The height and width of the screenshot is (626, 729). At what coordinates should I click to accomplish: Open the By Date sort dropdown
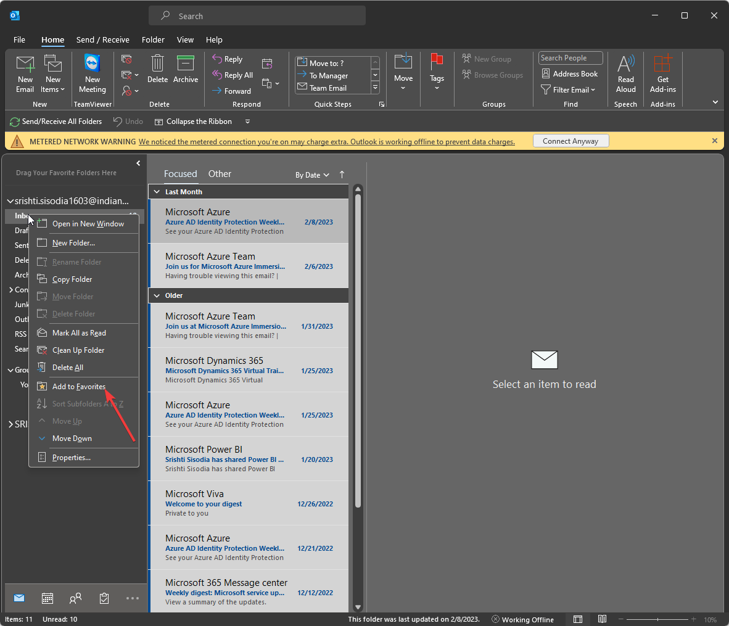click(x=312, y=175)
